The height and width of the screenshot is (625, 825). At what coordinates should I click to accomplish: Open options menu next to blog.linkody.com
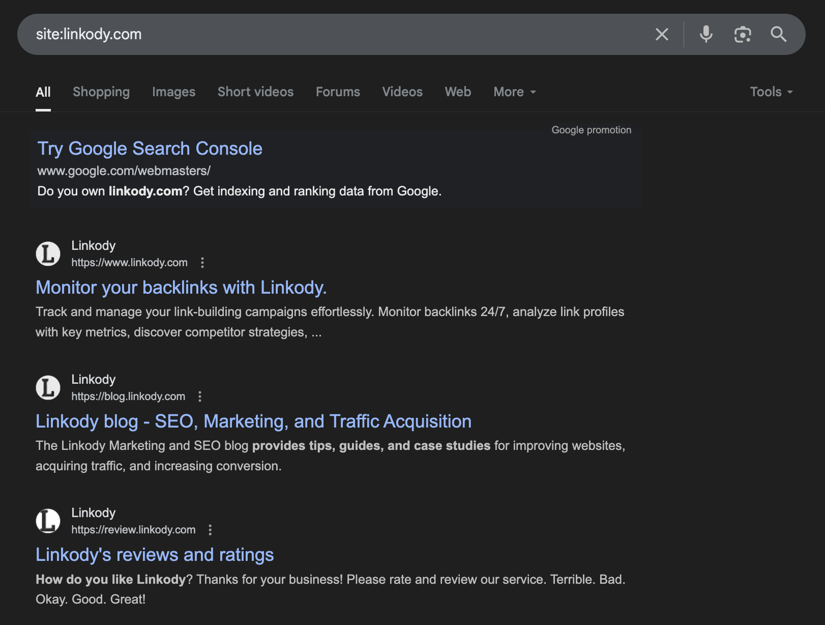tap(200, 396)
